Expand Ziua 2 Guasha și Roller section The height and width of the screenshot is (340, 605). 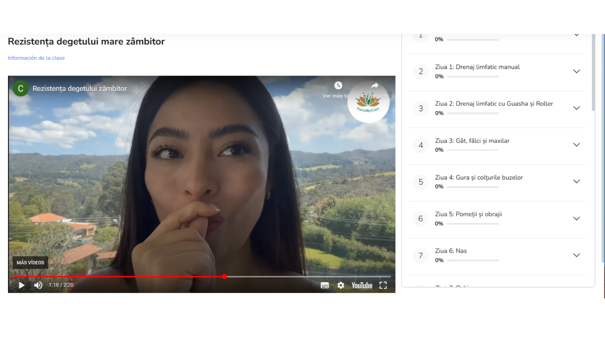tap(576, 108)
